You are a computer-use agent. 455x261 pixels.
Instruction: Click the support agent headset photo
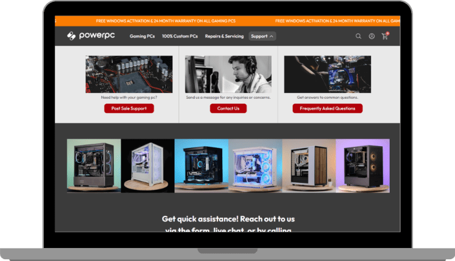coord(228,74)
